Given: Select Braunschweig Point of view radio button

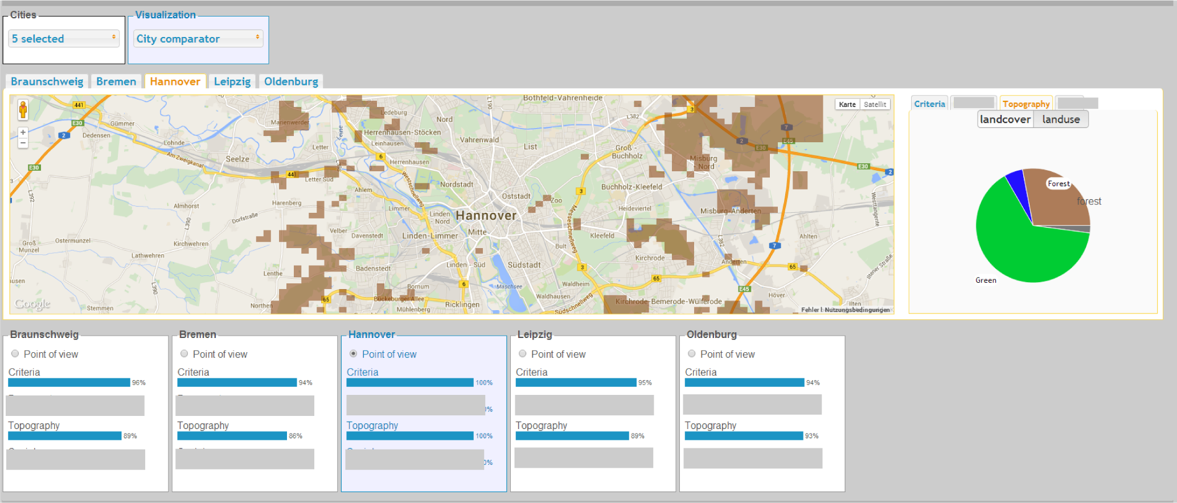Looking at the screenshot, I should [x=15, y=354].
